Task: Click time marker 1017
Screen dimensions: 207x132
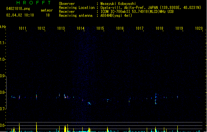Action: pos(140,28)
